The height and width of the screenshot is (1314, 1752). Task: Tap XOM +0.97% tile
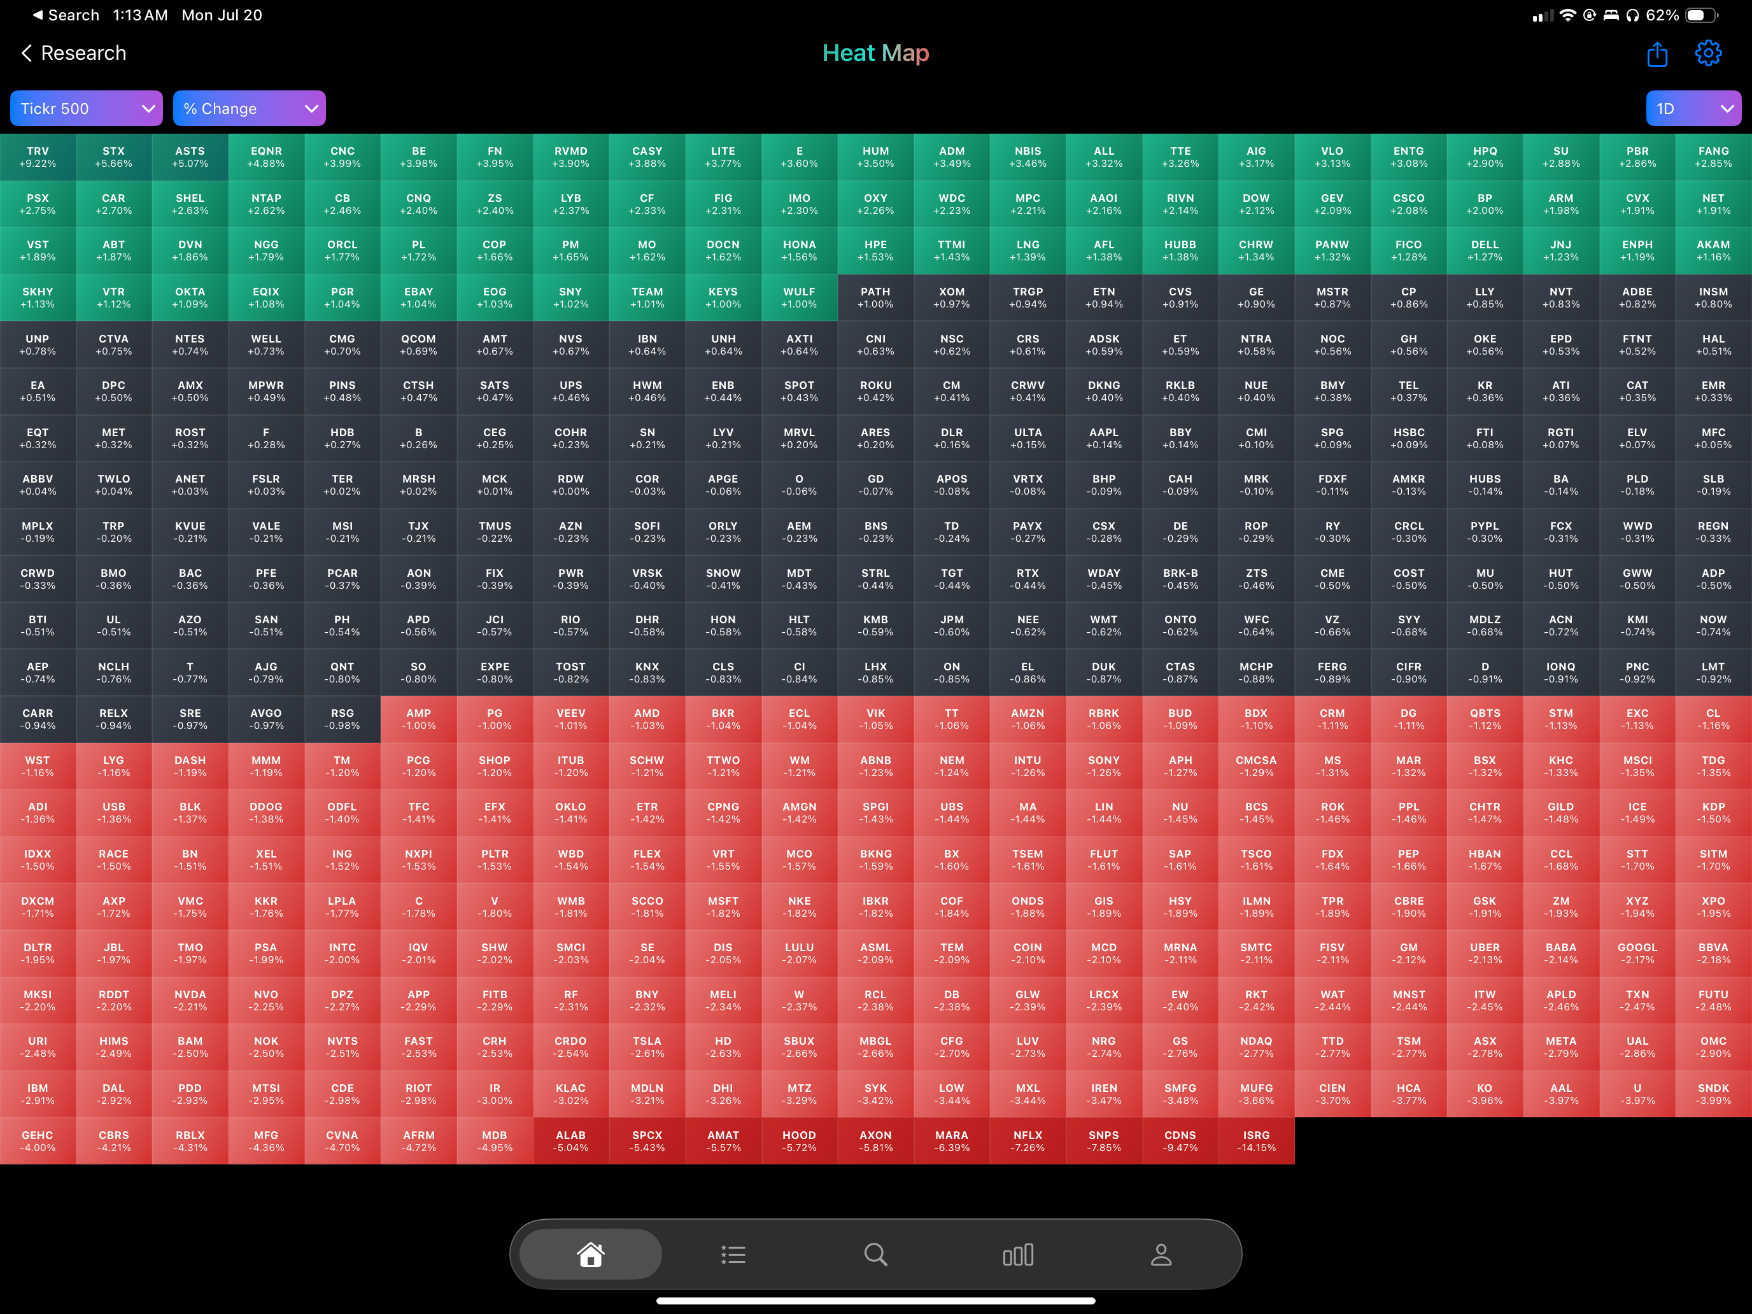tap(952, 298)
